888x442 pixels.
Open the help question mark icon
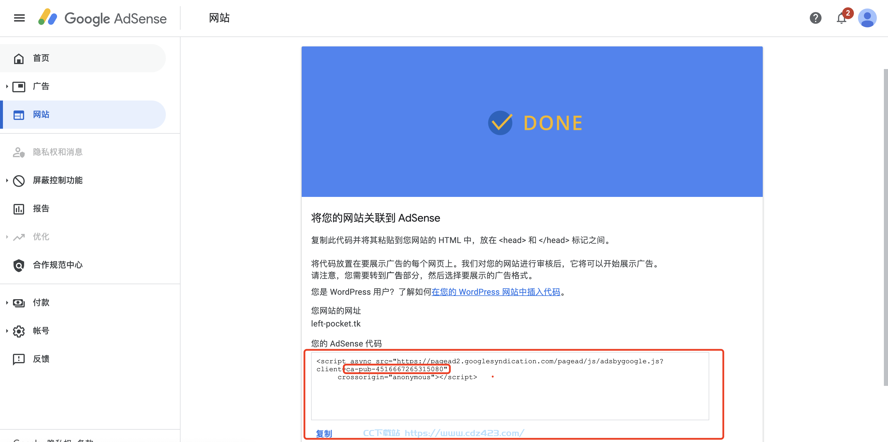point(815,18)
